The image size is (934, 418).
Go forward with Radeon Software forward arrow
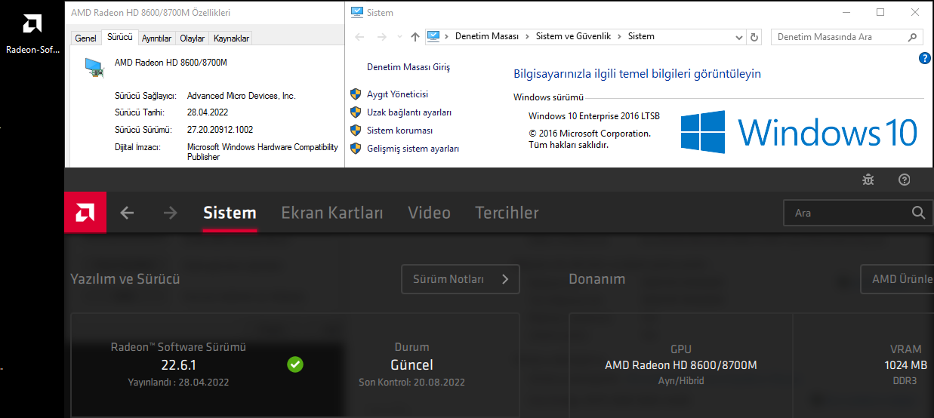tap(170, 213)
